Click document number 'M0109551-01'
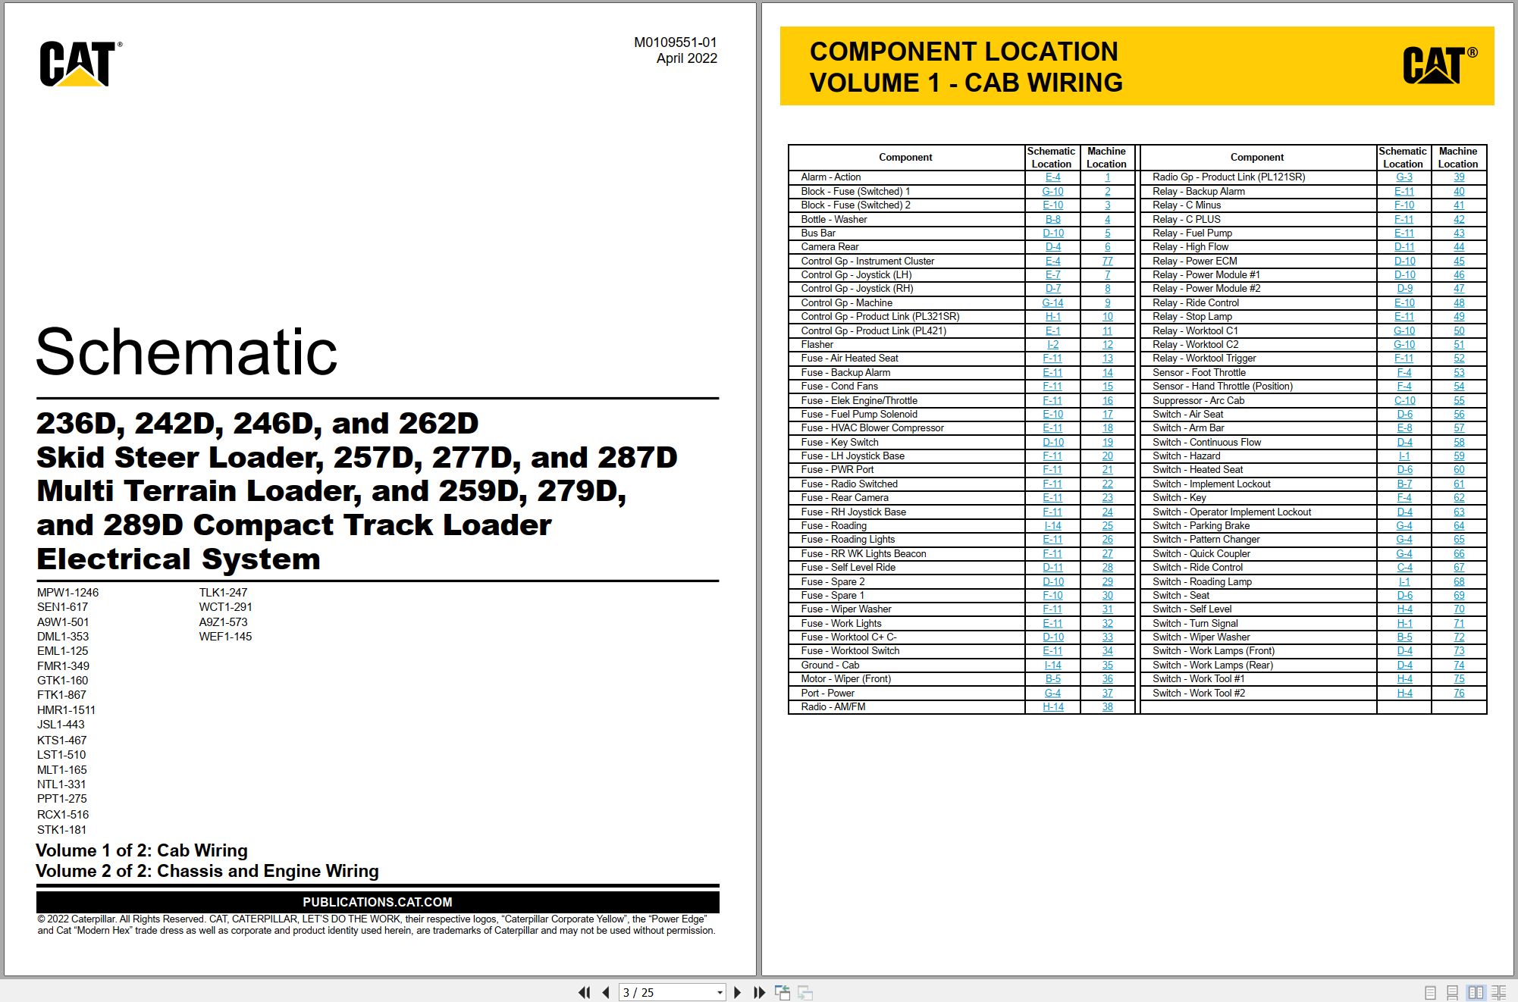Screen dimensions: 1518x1002 [675, 42]
